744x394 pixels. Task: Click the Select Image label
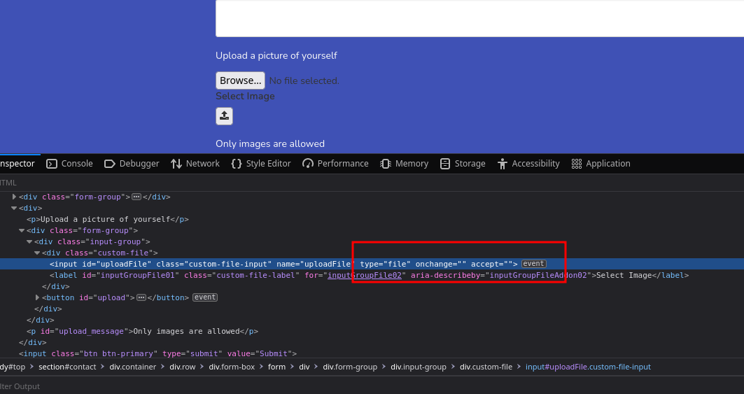coord(245,96)
